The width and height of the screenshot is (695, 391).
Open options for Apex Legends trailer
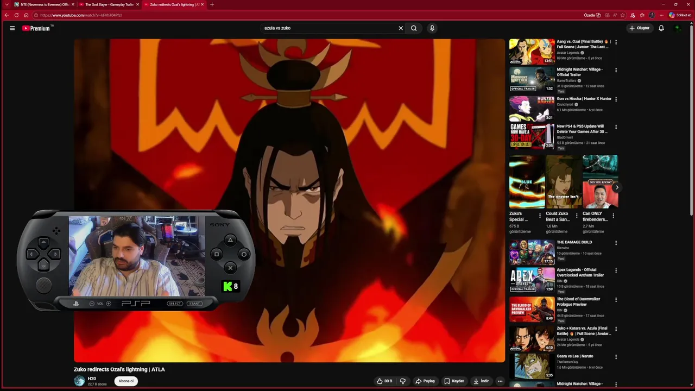coord(616,270)
